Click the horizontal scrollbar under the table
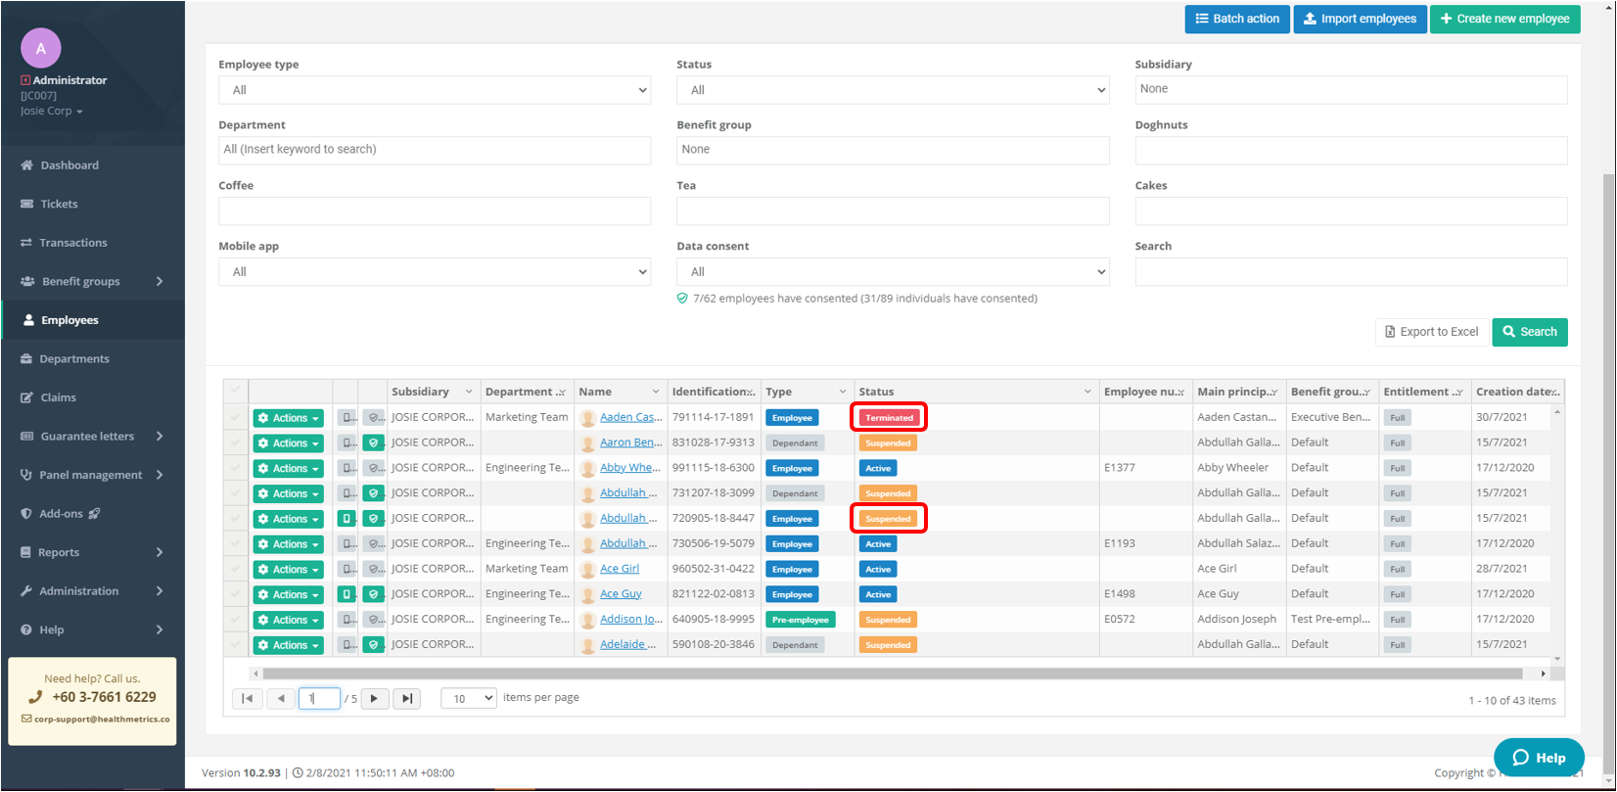This screenshot has width=1617, height=792. pyautogui.click(x=891, y=674)
